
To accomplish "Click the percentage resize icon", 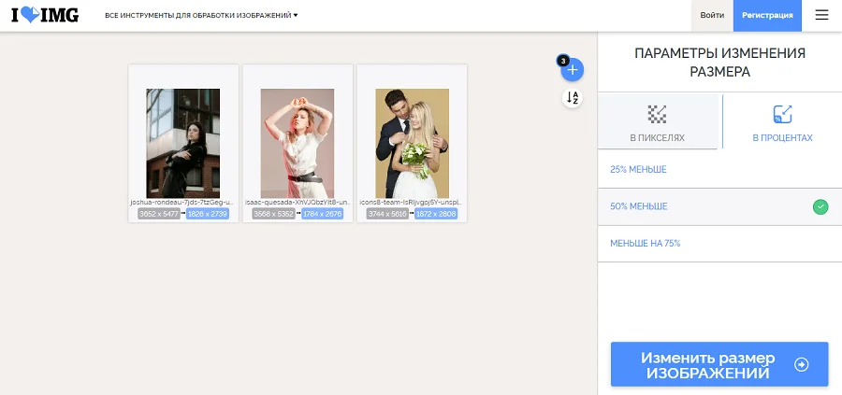I will 782,114.
